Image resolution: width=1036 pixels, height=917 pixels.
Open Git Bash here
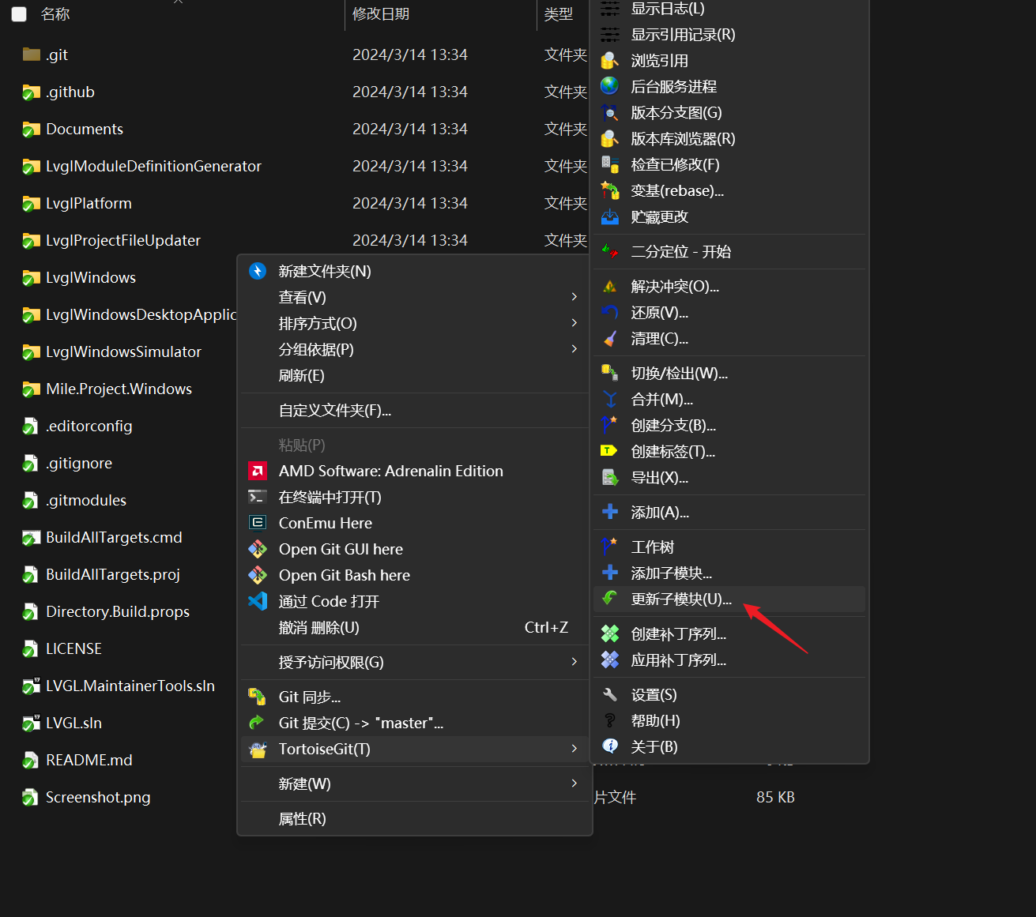416,575
